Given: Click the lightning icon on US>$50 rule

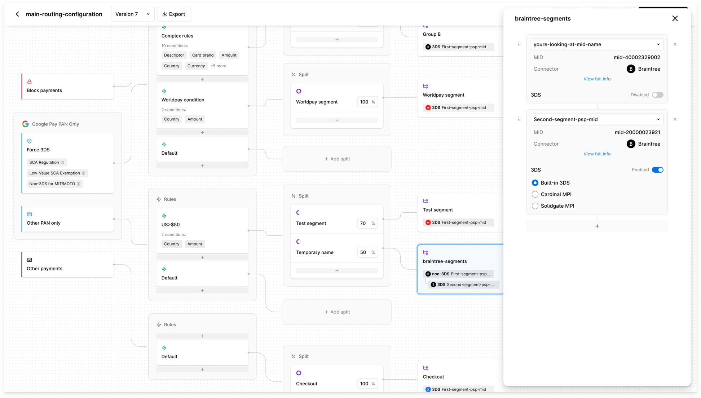Looking at the screenshot, I should click(x=164, y=216).
